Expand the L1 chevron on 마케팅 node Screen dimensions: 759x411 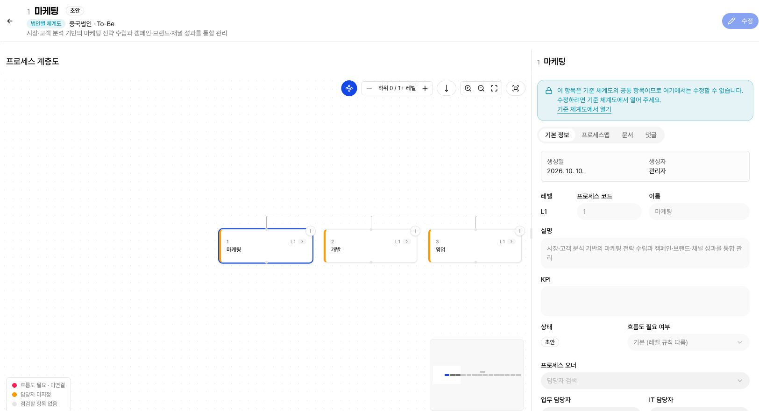(x=302, y=241)
